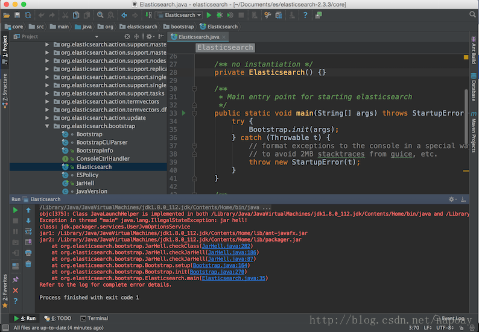Toggle tool window buttons in bottom-left corner
Viewport: 479px width, 332px height.
pos(5,328)
